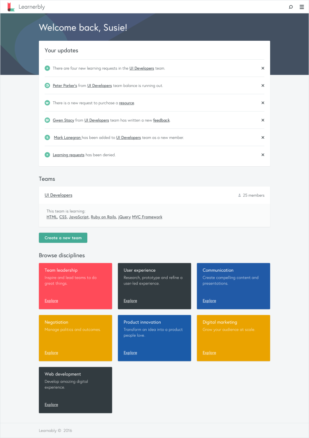
Task: Dismiss the Mark Lanegran new member update
Action: [263, 137]
